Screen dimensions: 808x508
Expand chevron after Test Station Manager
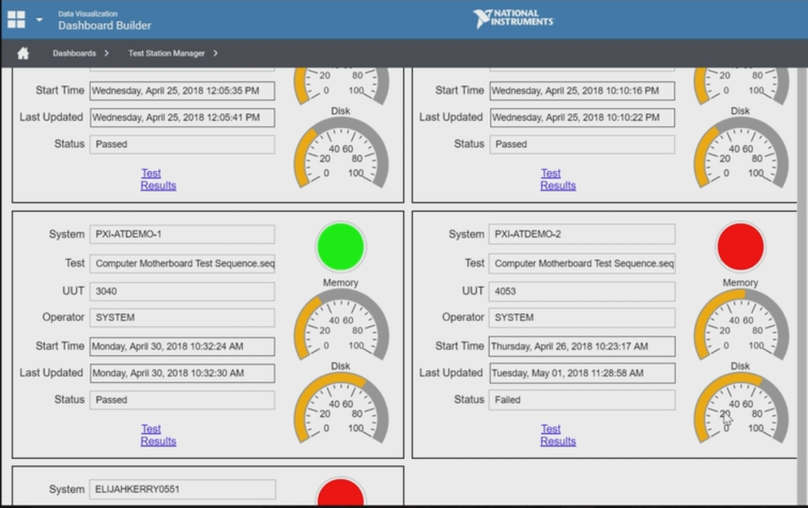216,53
